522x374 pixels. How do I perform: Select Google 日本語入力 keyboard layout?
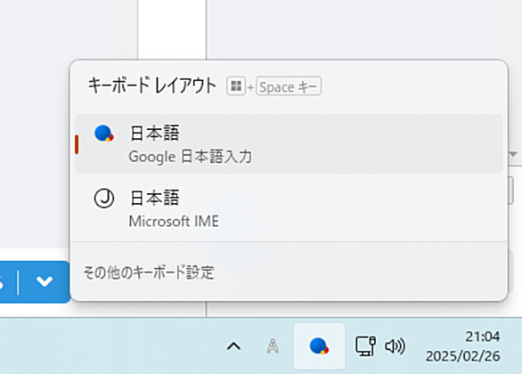click(x=289, y=143)
